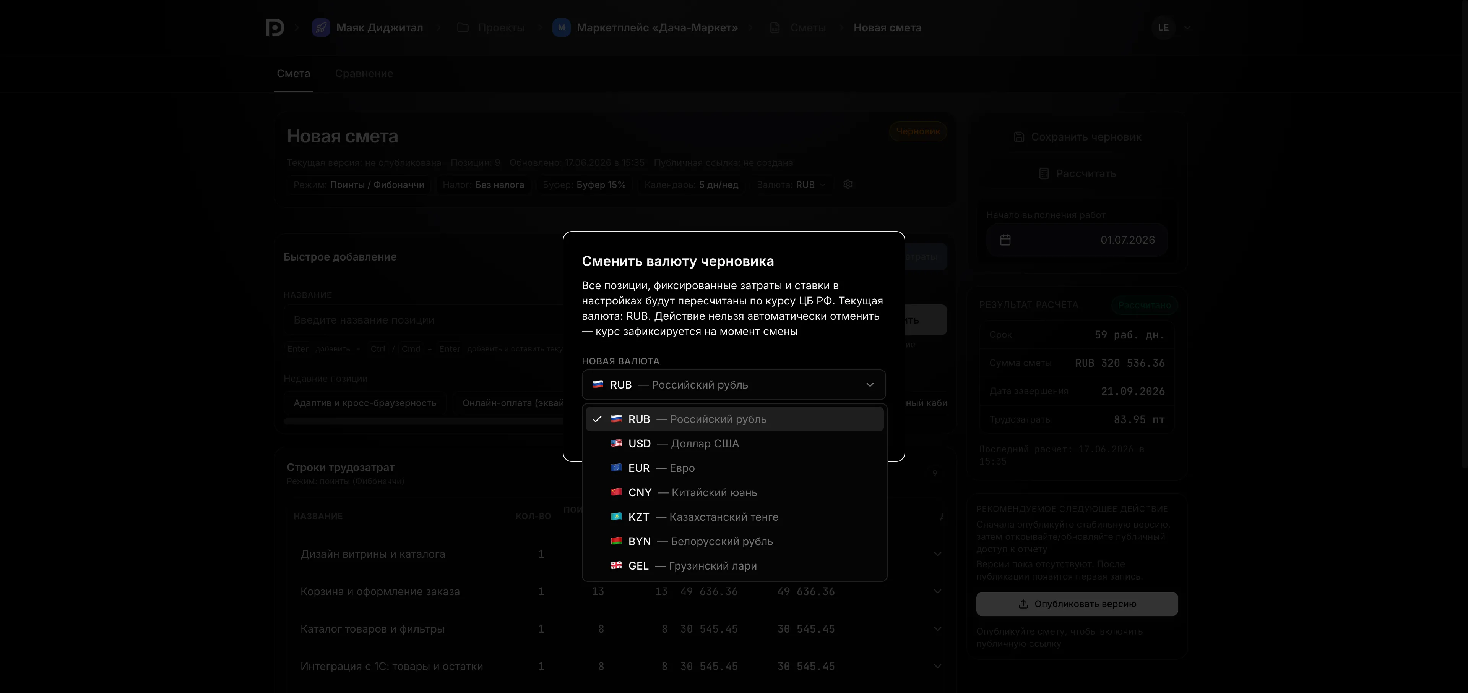Viewport: 1468px width, 693px height.
Task: Select CNY — Китайский юань option
Action: click(x=734, y=492)
